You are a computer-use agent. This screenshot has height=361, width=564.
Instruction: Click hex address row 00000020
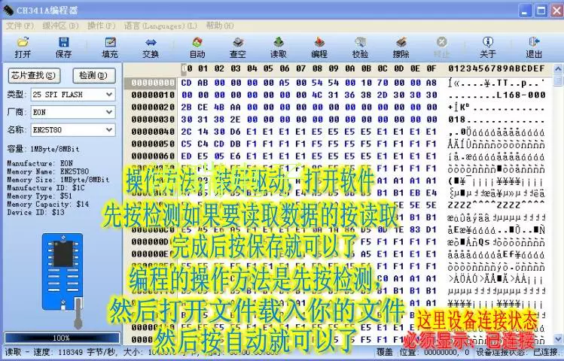153,108
